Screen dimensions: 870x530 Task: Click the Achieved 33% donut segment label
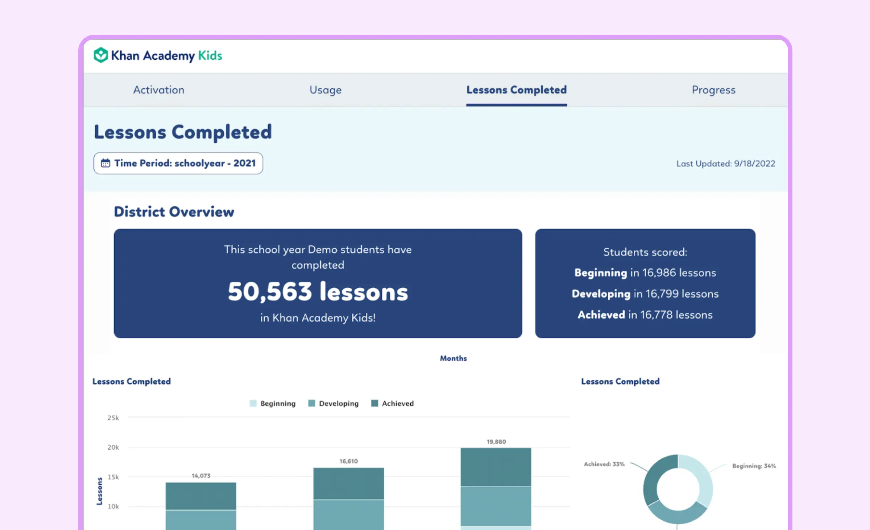pyautogui.click(x=604, y=464)
